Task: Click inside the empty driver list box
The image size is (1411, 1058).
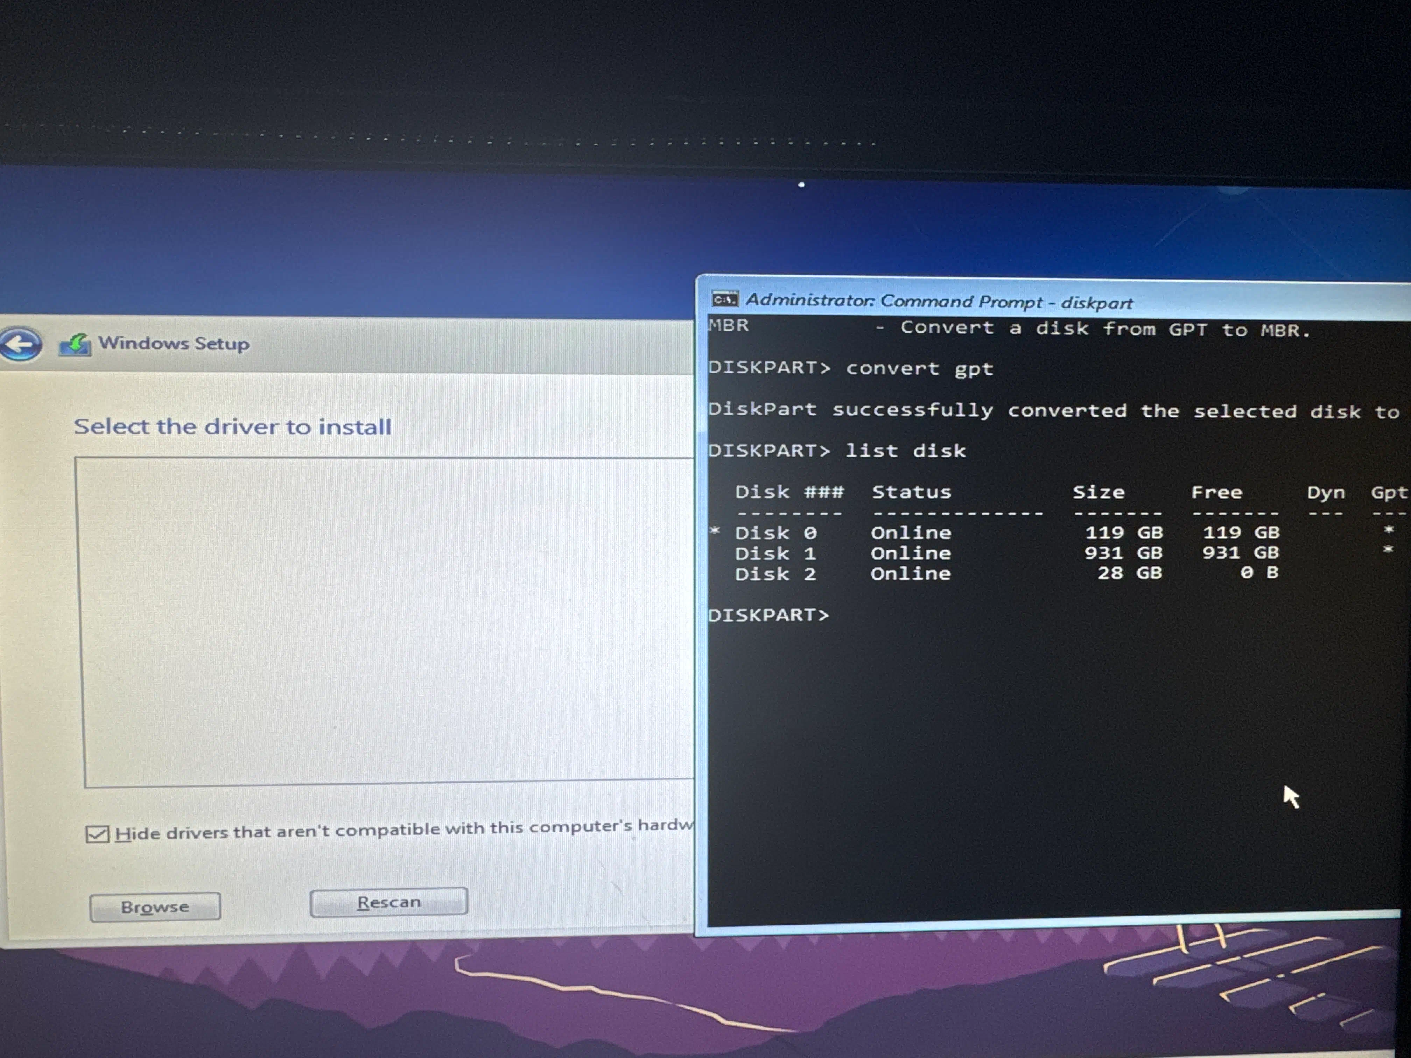Action: click(383, 622)
